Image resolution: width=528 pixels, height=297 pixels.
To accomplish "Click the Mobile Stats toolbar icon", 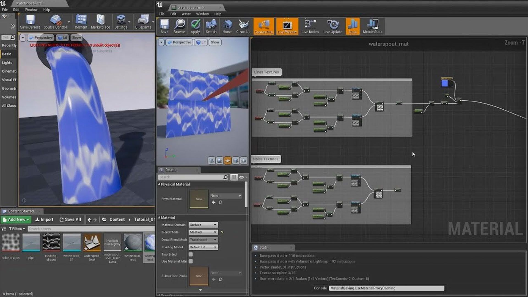I will tap(373, 26).
